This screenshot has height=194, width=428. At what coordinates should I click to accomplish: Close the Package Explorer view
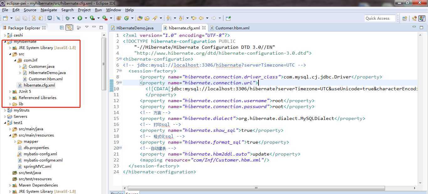pos(44,28)
